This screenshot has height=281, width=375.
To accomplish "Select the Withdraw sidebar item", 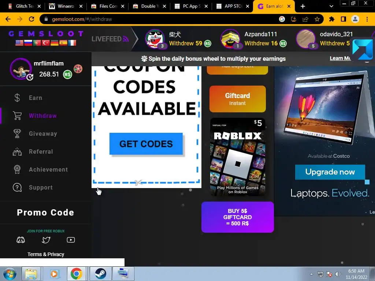I will point(43,116).
